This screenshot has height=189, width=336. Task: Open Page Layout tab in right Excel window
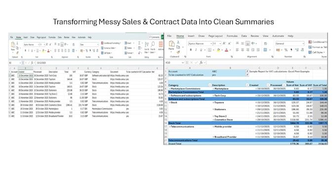pyautogui.click(x=215, y=36)
